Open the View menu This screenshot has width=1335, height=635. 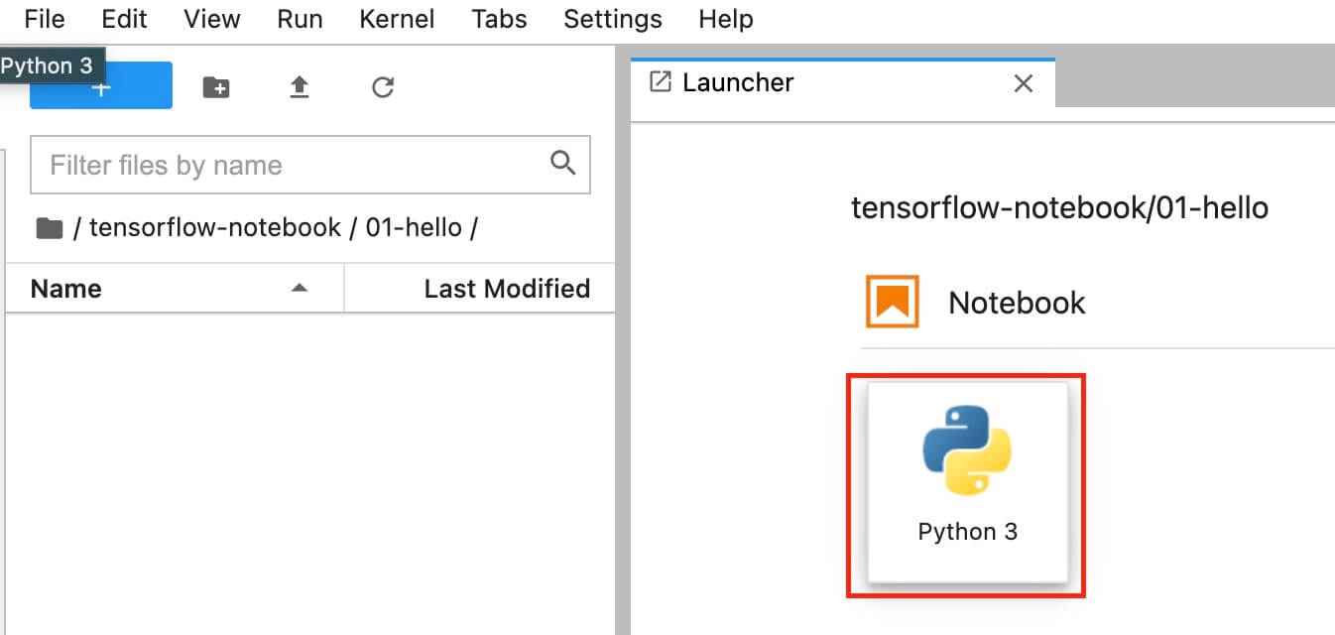(x=212, y=19)
